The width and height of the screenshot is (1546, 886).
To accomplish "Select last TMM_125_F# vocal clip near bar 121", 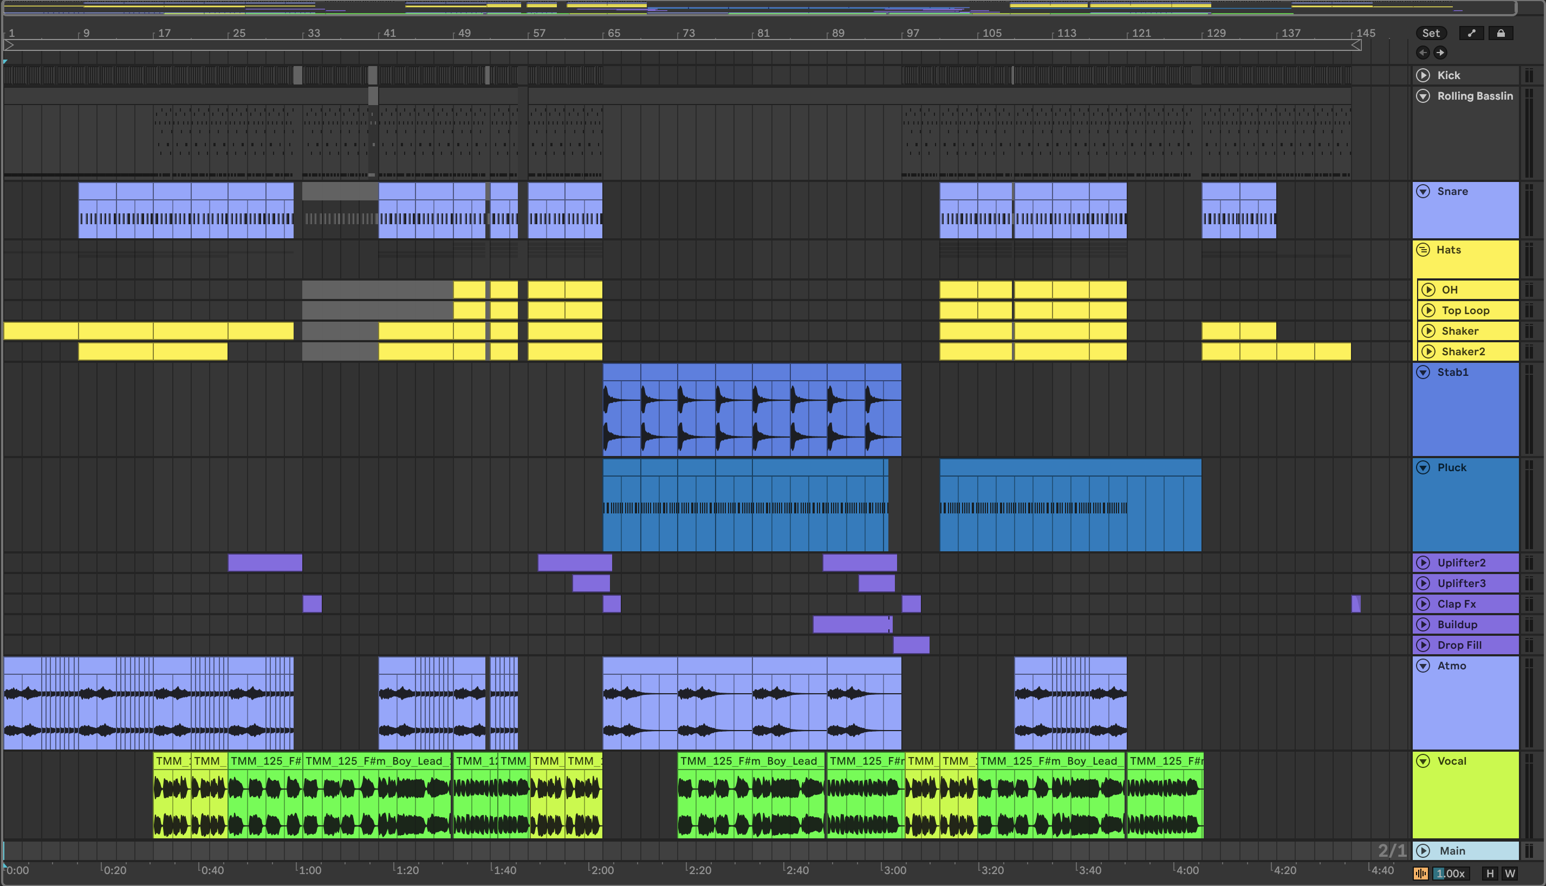I will [1165, 796].
